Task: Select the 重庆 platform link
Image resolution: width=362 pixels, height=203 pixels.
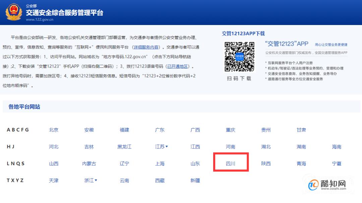Action: [230, 130]
